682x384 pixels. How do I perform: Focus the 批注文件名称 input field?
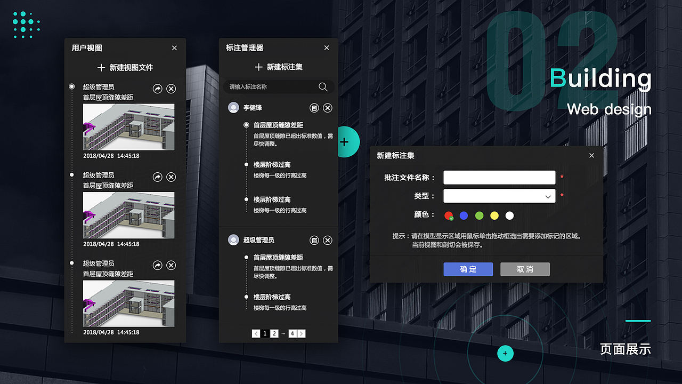pyautogui.click(x=499, y=178)
